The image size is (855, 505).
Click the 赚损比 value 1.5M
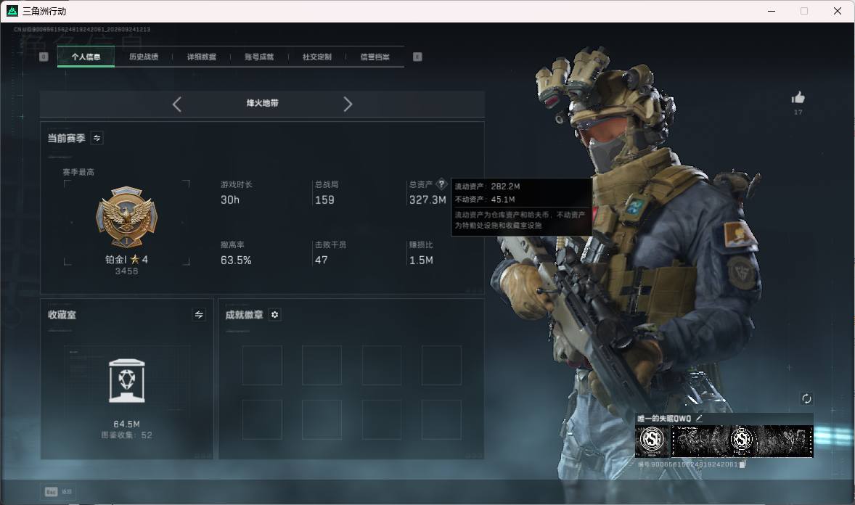coord(421,260)
